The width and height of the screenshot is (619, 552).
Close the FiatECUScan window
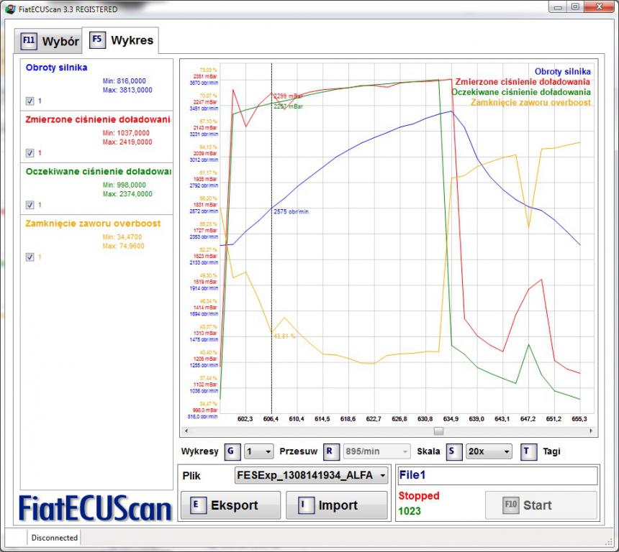(599, 7)
